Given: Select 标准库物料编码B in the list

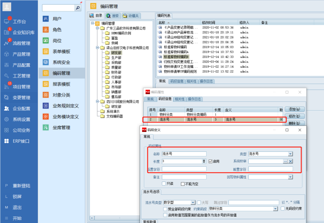Looking at the screenshot, I should (176, 57).
